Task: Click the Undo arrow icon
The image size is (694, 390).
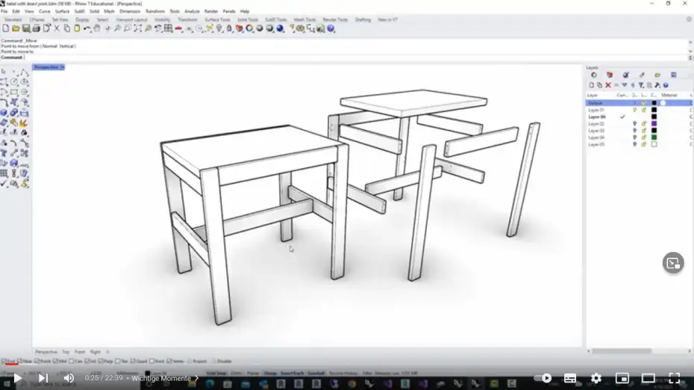Action: tap(87, 28)
